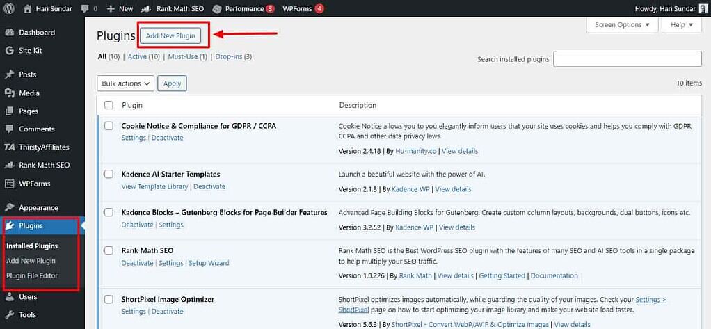This screenshot has height=329, width=711.
Task: Open Tools wrench icon in sidebar
Action: 10,315
